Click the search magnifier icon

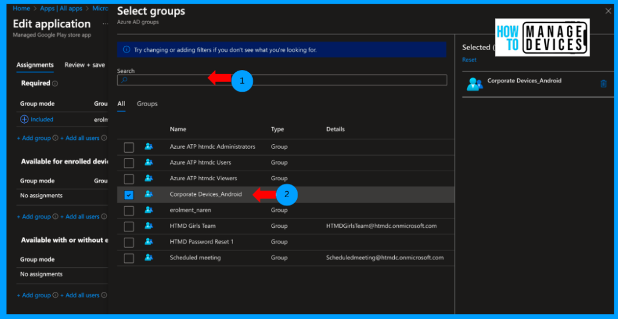click(x=124, y=80)
